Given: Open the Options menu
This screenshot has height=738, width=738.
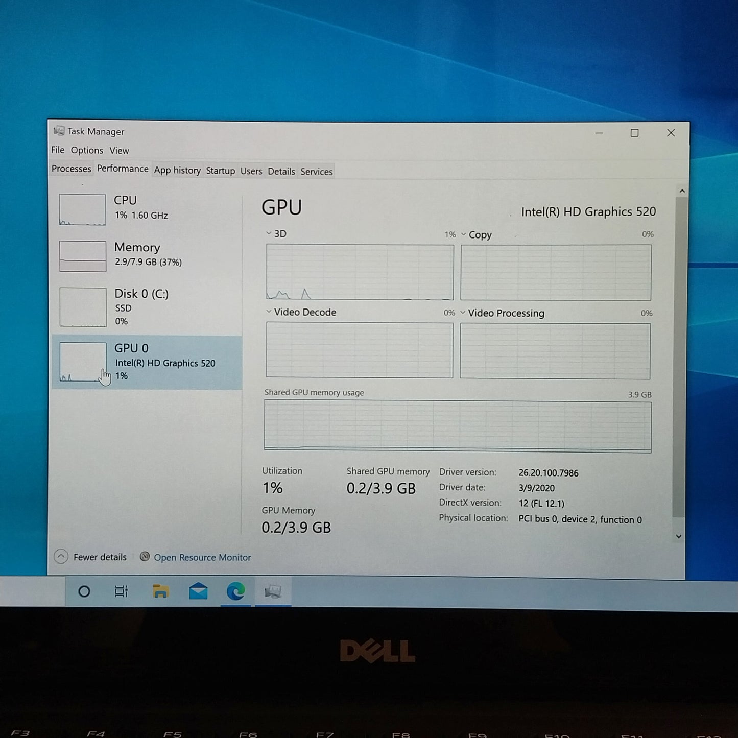Looking at the screenshot, I should (87, 150).
